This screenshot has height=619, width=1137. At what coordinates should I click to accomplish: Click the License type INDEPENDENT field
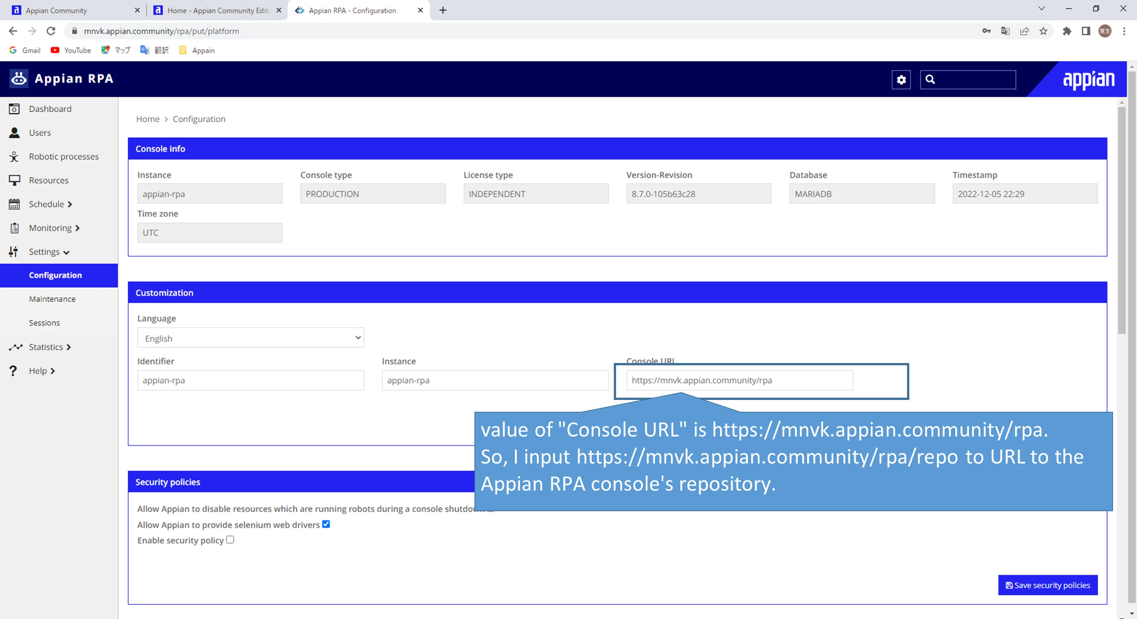[x=536, y=194]
